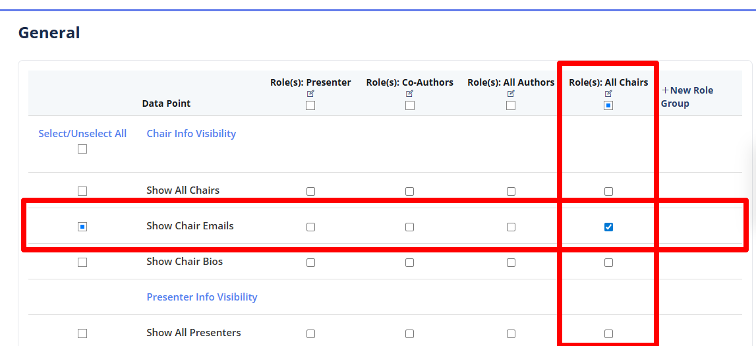Click edit icon for Presenter role group
756x346 pixels.
point(310,94)
